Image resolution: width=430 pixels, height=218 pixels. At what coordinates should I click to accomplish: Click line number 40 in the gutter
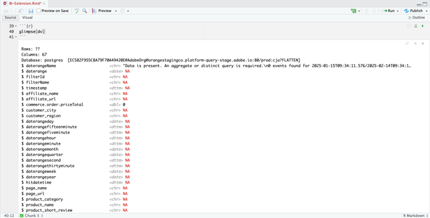[11, 32]
